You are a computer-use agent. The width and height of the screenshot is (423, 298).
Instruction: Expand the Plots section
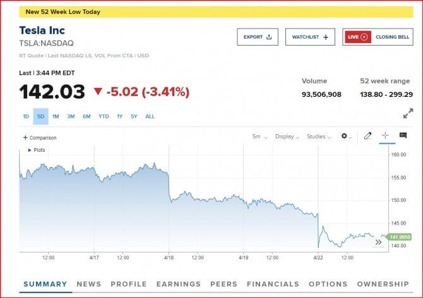click(36, 150)
